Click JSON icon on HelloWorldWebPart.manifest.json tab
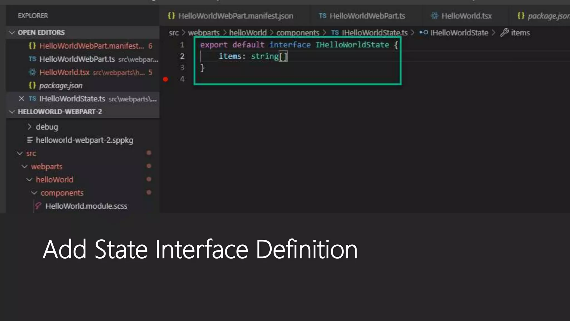This screenshot has width=570, height=321. point(171,16)
